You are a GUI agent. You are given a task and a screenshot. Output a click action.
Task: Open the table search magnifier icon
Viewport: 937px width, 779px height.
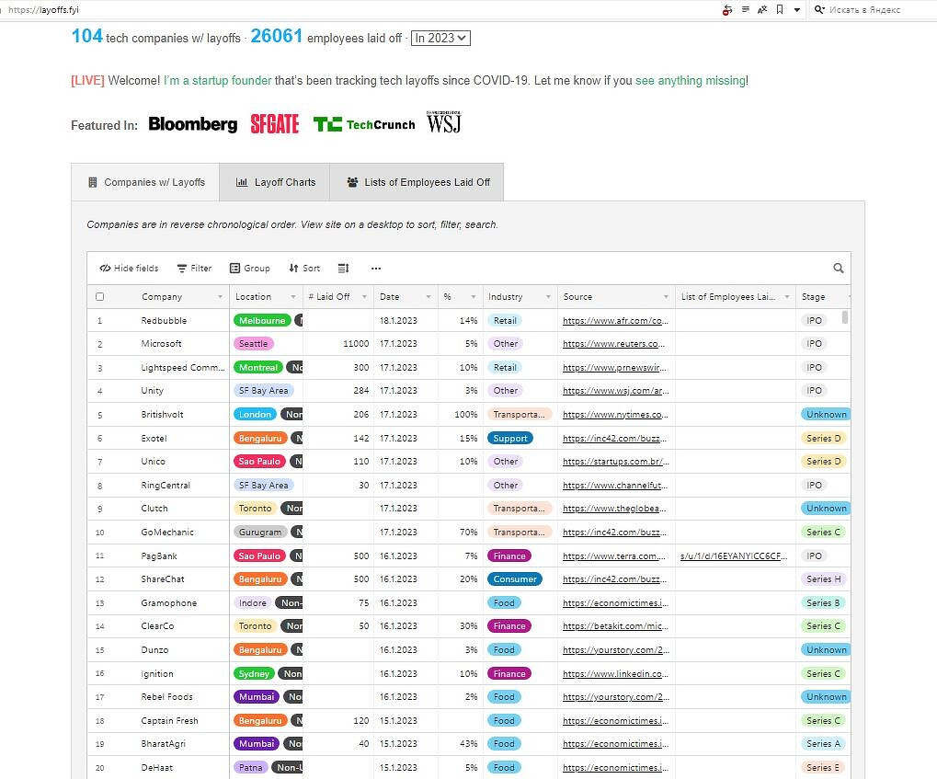pyautogui.click(x=838, y=269)
